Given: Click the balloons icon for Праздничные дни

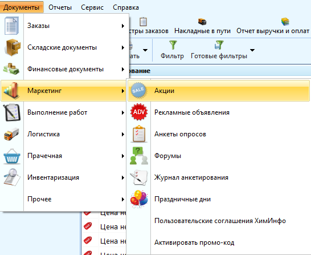Looking at the screenshot, I should 139,199.
